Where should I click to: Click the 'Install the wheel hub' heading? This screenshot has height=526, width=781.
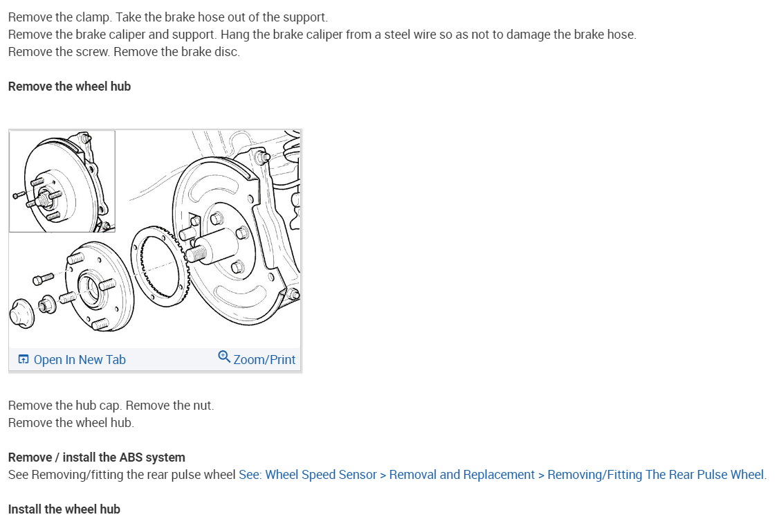[64, 509]
